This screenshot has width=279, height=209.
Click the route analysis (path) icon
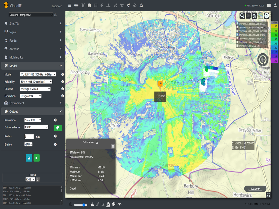tap(115, 5)
